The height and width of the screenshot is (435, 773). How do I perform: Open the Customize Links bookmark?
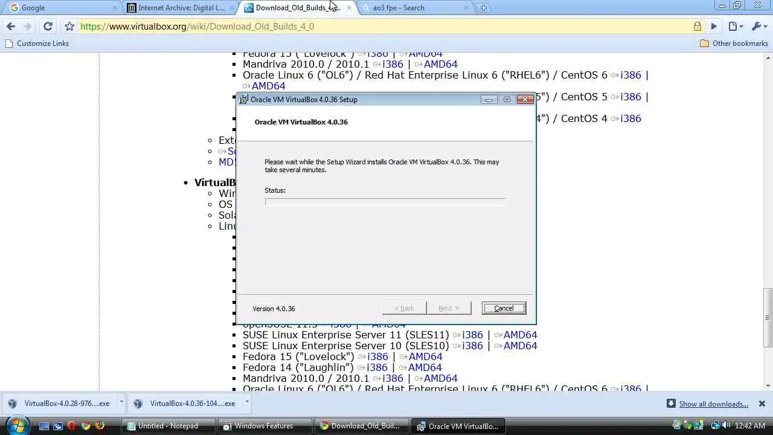37,43
